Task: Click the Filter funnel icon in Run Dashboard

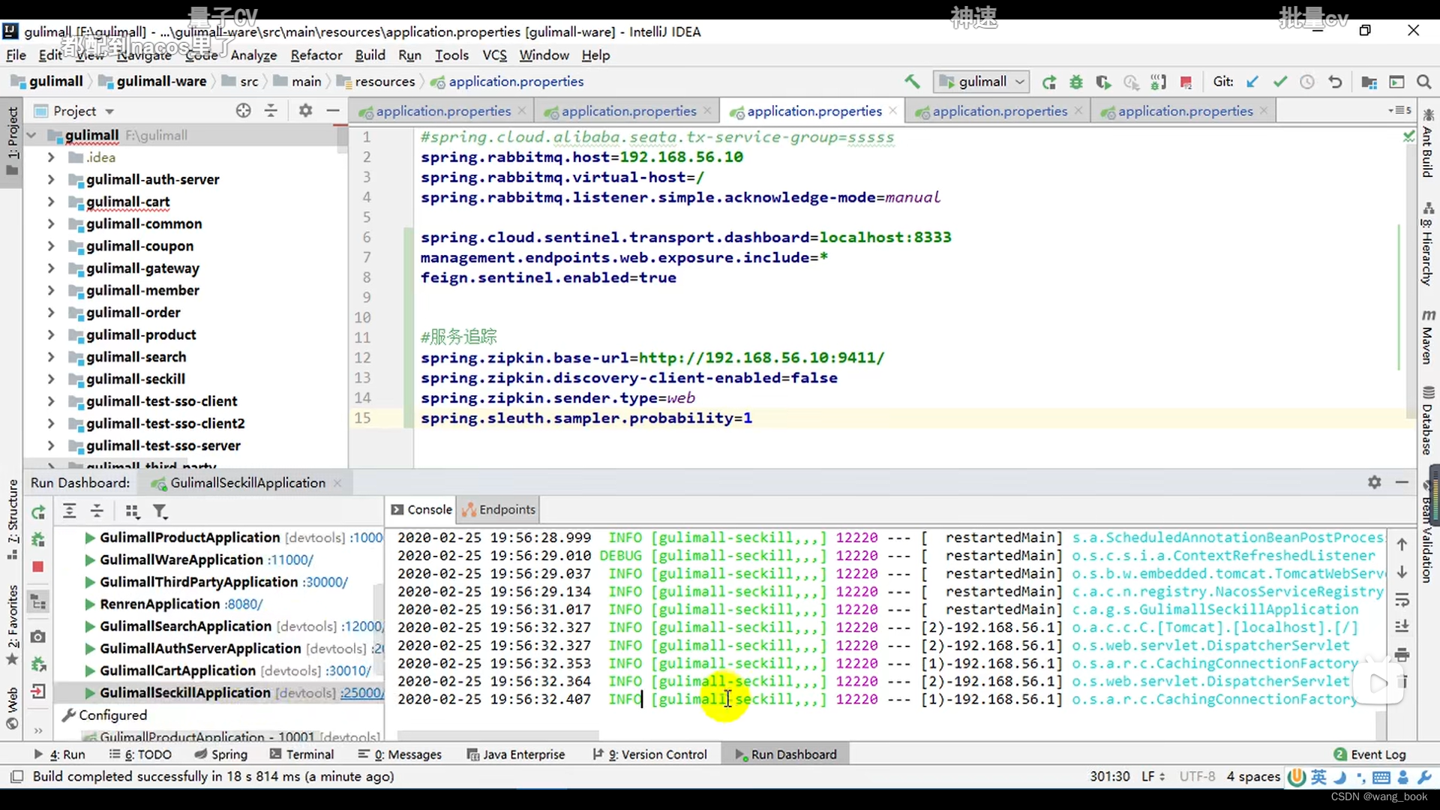Action: (x=160, y=511)
